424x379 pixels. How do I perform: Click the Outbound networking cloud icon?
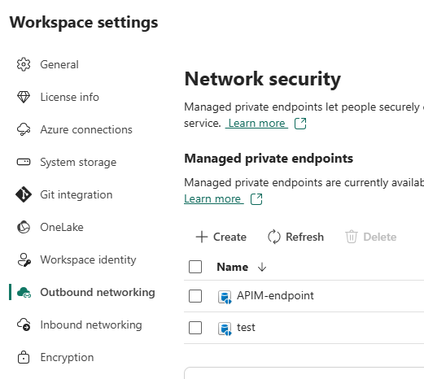(24, 292)
